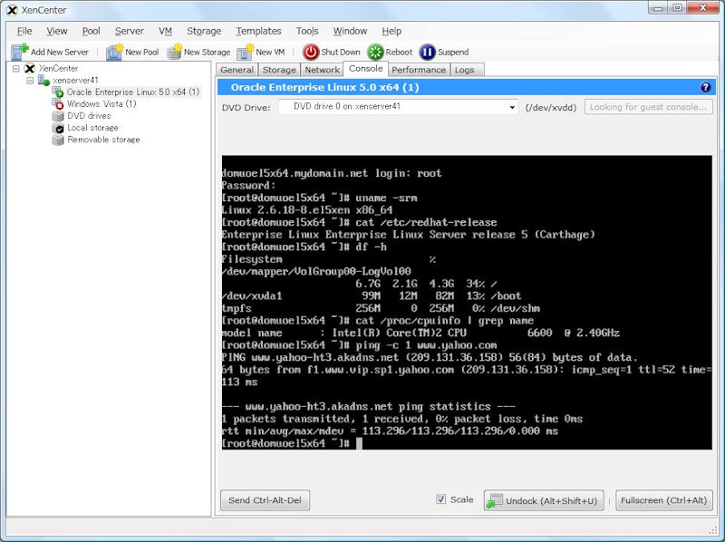Click inside the black console terminal
725x542 pixels.
pyautogui.click(x=467, y=303)
